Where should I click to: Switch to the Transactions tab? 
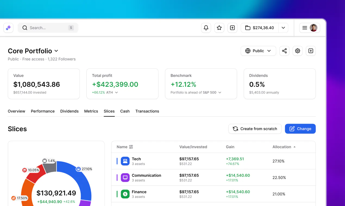(x=147, y=111)
